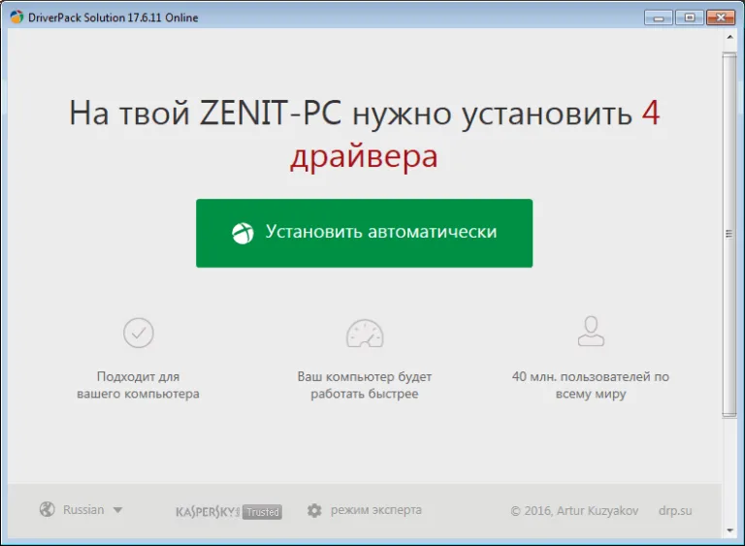Click the DriverPack logo inside the green button
745x546 pixels.
[x=243, y=233]
